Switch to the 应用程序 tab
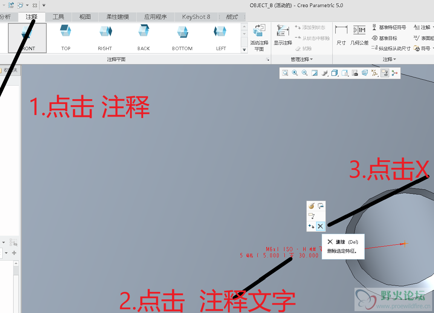 155,17
